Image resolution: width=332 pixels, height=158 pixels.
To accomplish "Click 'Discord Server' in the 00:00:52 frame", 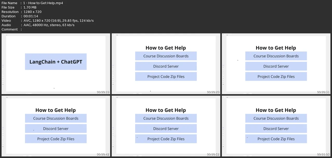I will coord(166,129).
